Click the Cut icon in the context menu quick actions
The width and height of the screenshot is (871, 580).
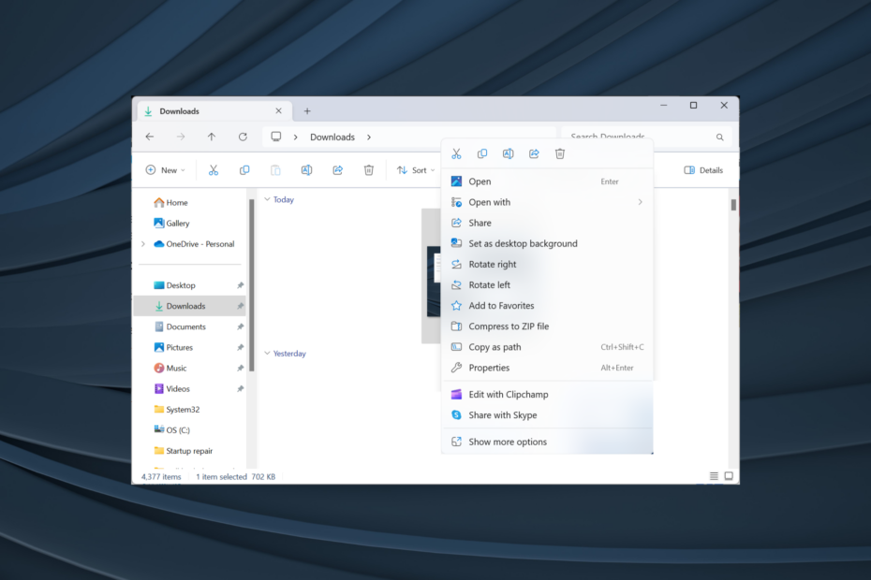pyautogui.click(x=456, y=152)
